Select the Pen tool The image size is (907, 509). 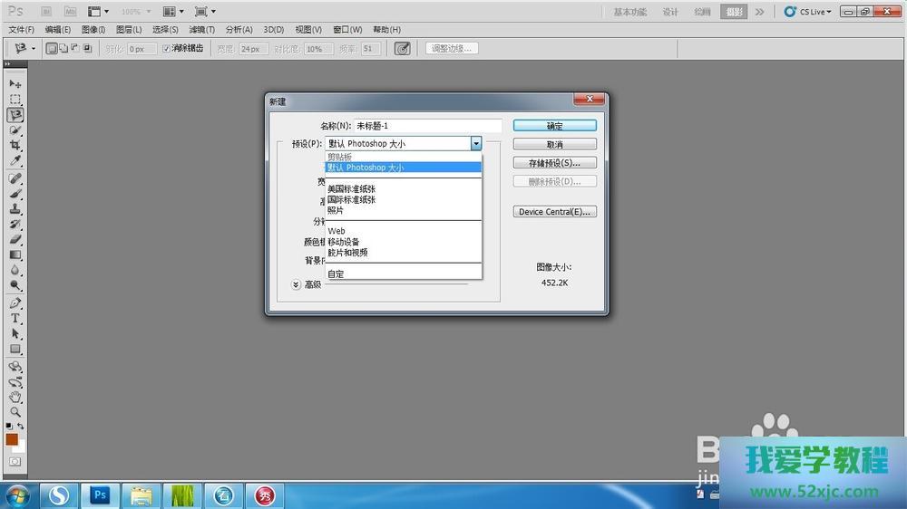click(15, 303)
